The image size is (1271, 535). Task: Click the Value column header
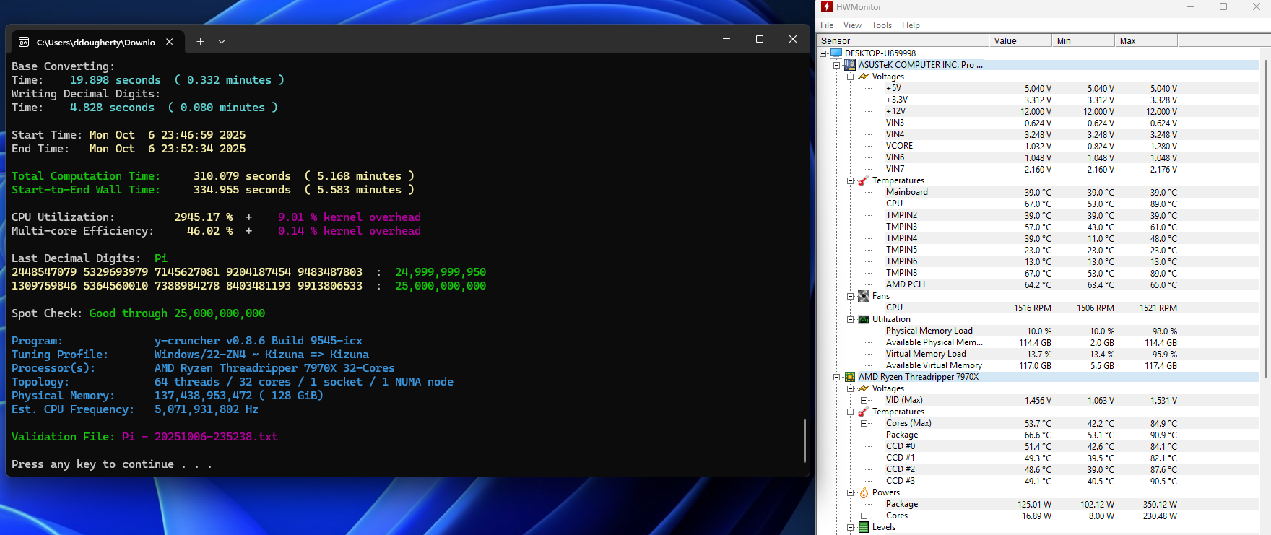(1020, 41)
